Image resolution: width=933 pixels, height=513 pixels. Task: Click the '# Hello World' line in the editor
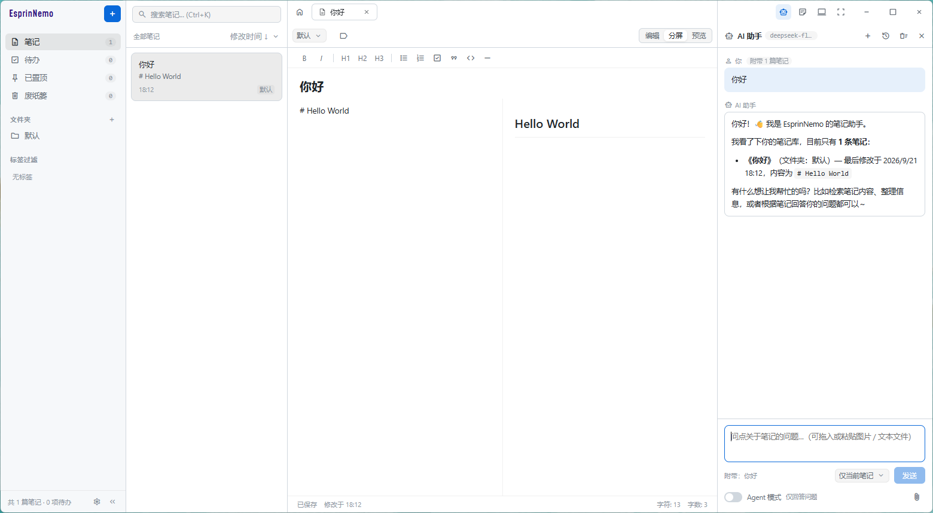[x=324, y=111]
